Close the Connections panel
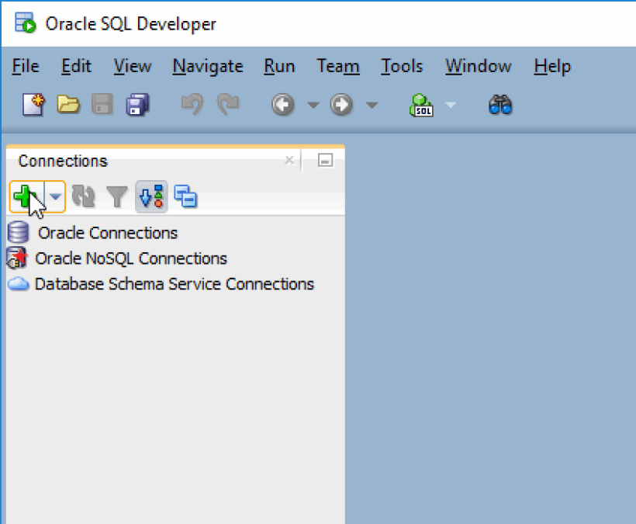Viewport: 636px width, 524px height. pos(289,161)
